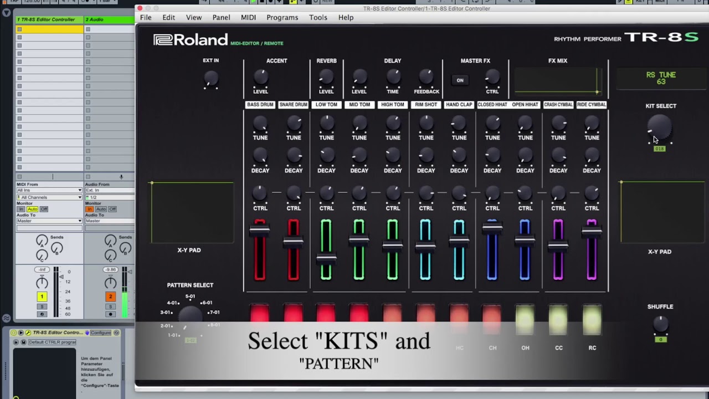Solo track 1 in Ableton
The height and width of the screenshot is (399, 709).
point(42,306)
